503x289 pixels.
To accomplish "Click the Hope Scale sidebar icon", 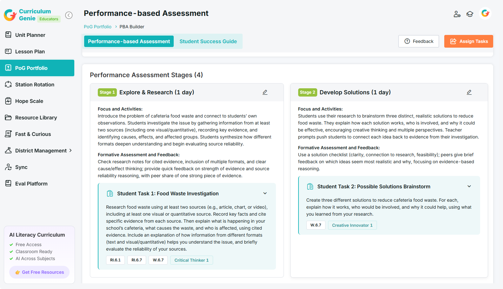I will (8, 101).
